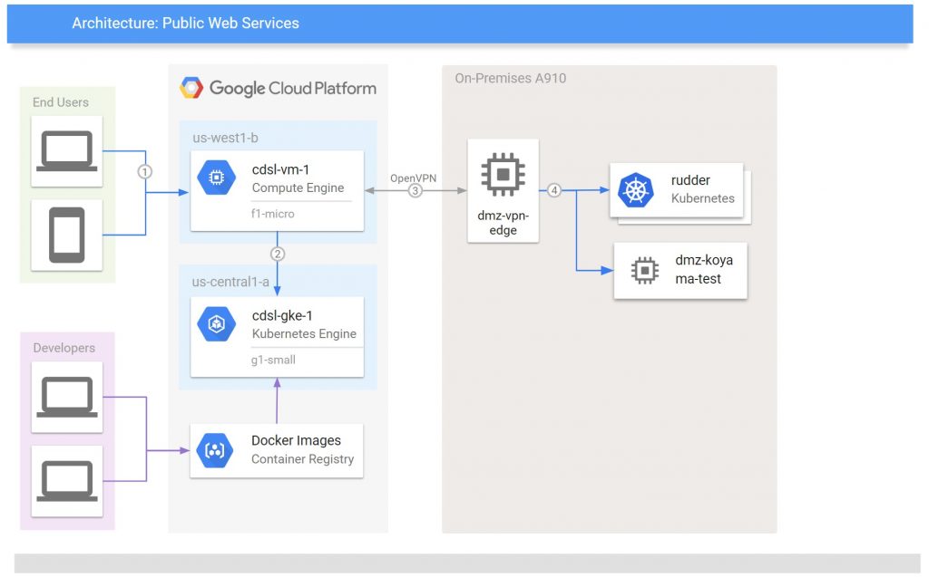Screen dimensions: 929x577
Task: Click the "End Users" group label
Action: [61, 102]
